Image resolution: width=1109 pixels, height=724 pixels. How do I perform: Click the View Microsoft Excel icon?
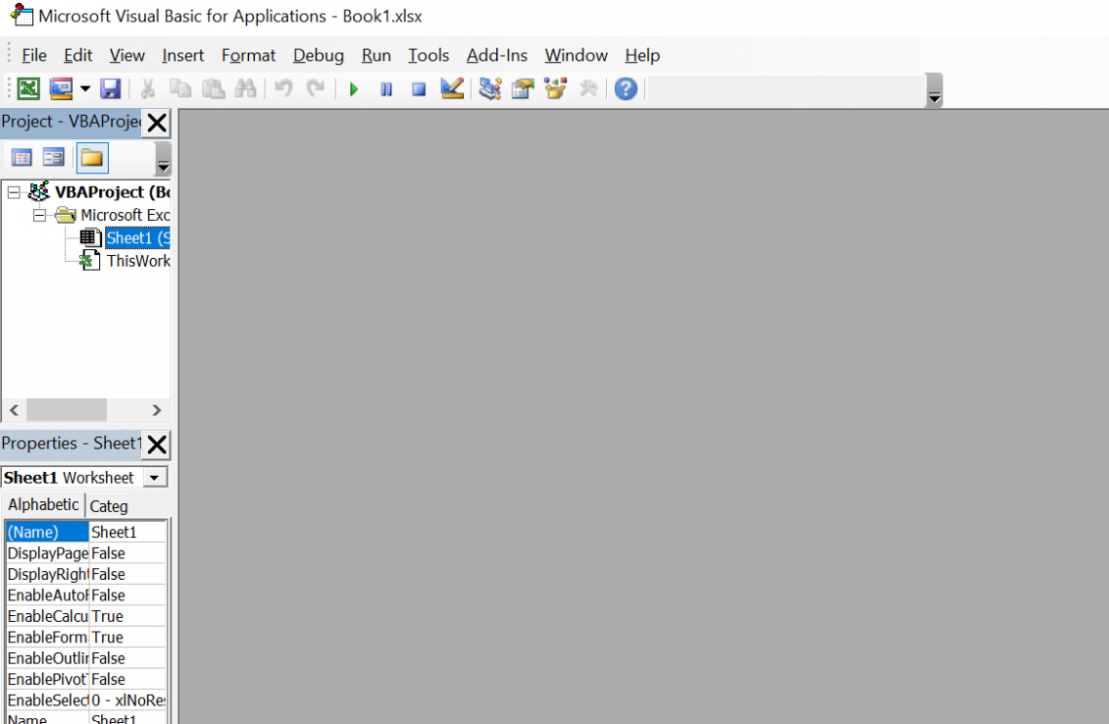tap(28, 90)
